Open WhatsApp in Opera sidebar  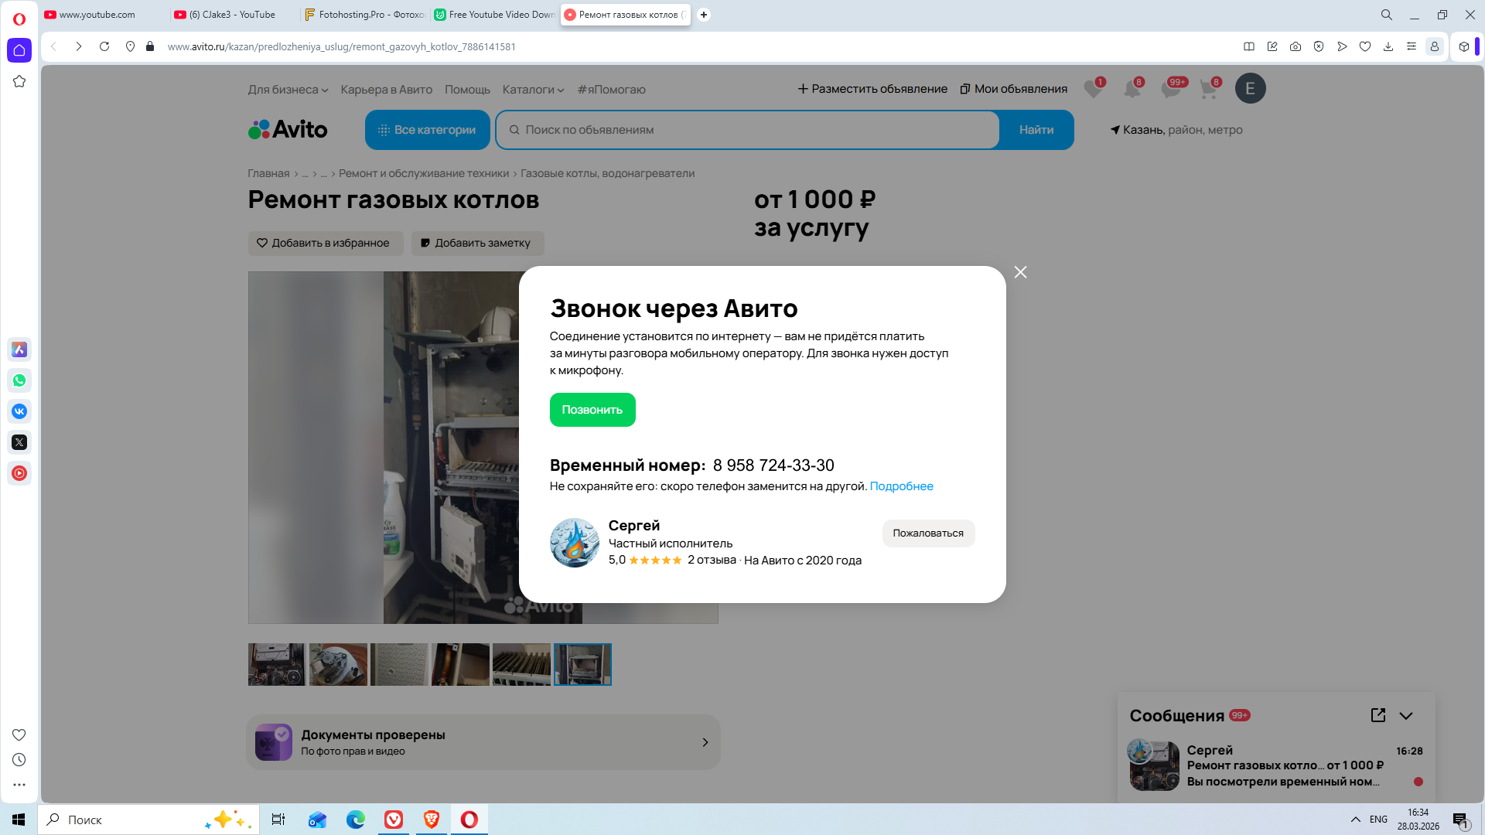click(19, 380)
